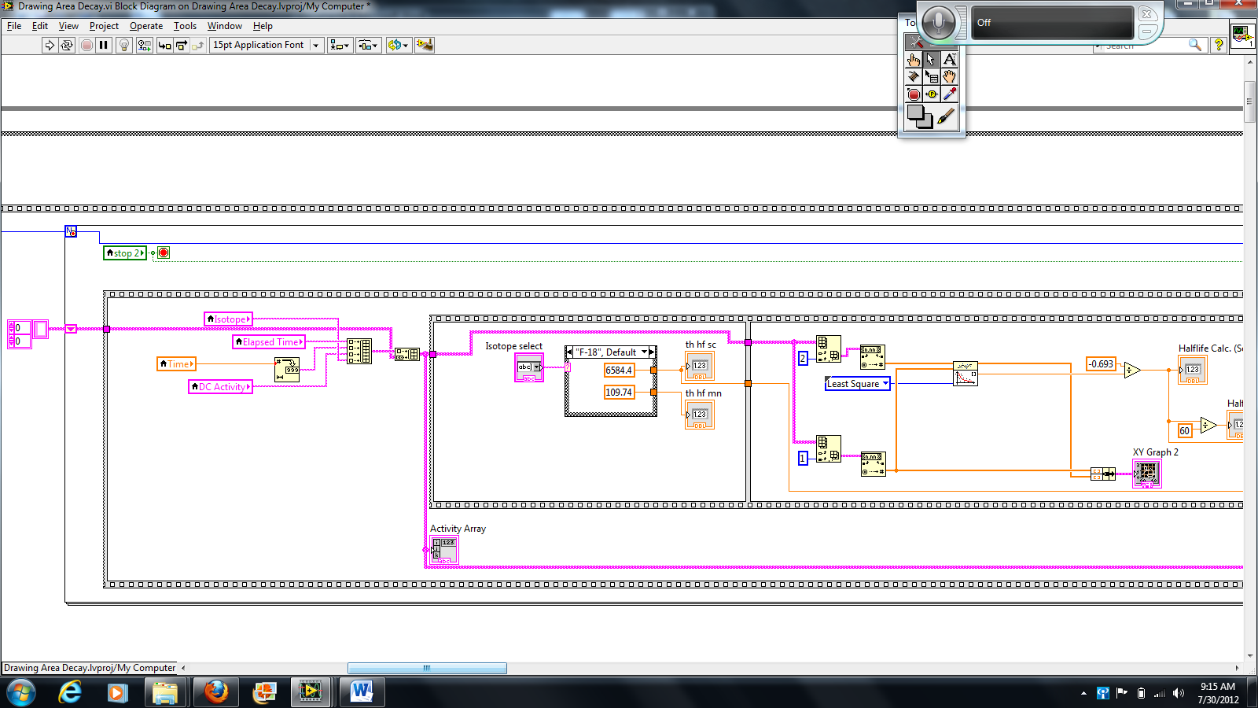The image size is (1258, 708).
Task: Select the Object Shortcut Menu tool
Action: [x=931, y=77]
